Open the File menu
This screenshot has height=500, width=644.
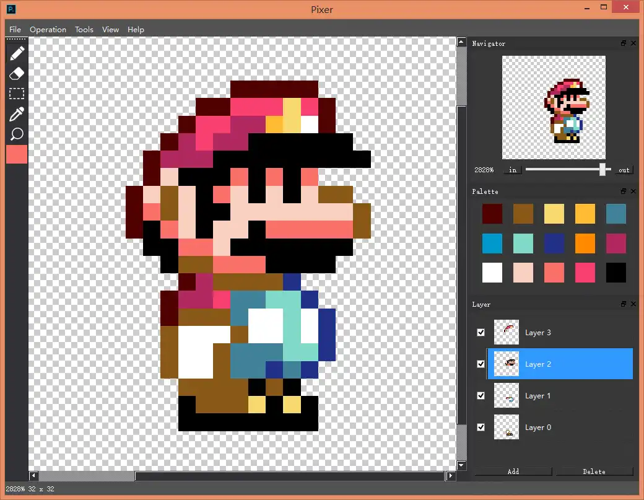click(x=15, y=30)
